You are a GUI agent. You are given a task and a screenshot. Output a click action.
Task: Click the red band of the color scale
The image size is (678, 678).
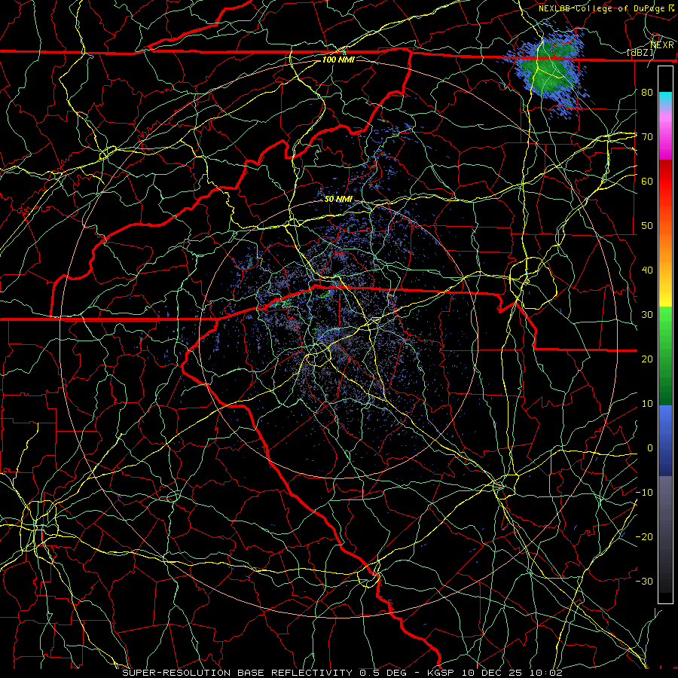[665, 182]
